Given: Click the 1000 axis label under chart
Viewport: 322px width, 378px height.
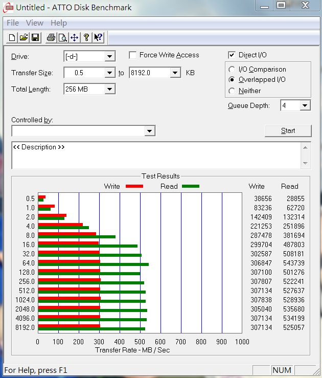Looking at the screenshot, I should [x=242, y=342].
